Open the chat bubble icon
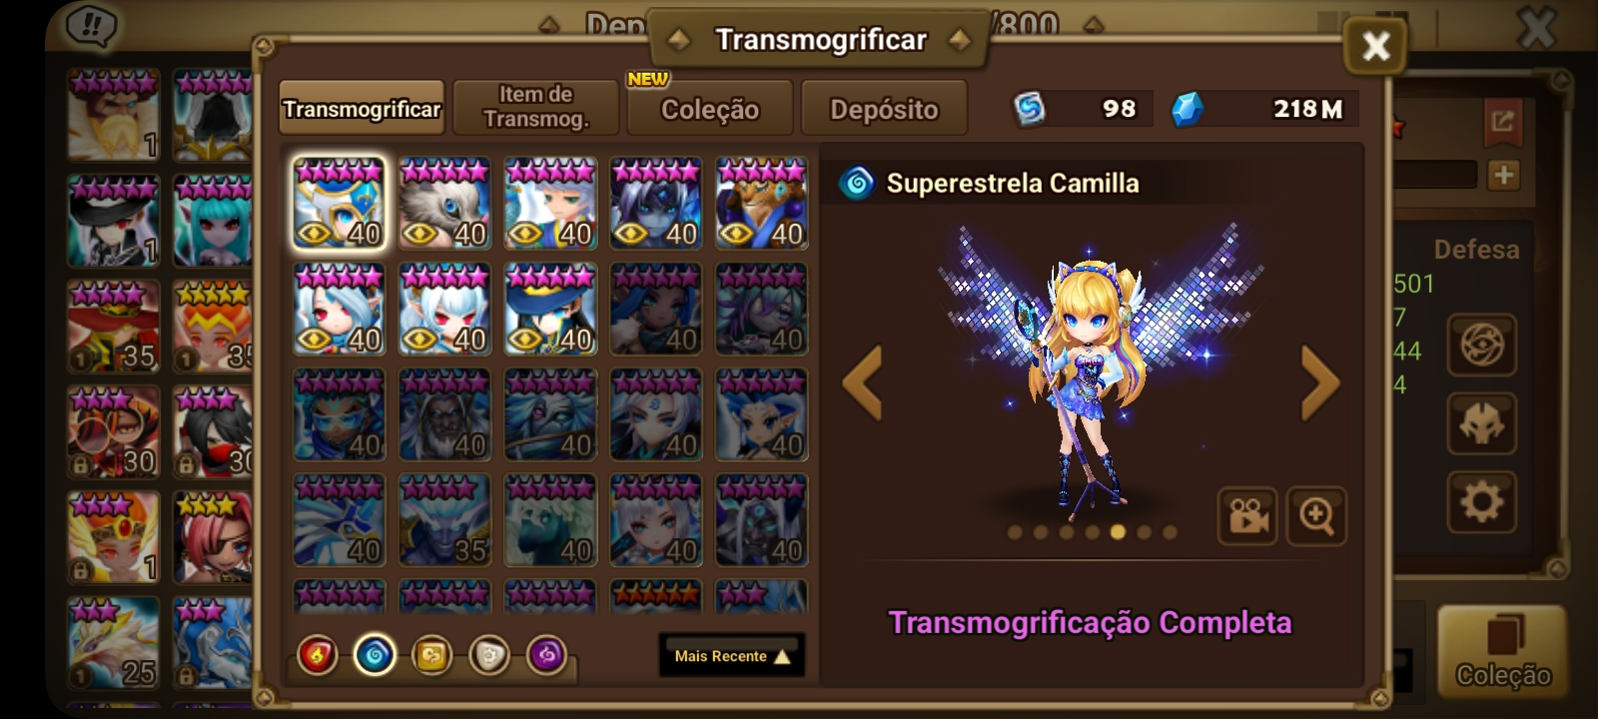This screenshot has height=719, width=1598. (x=92, y=26)
